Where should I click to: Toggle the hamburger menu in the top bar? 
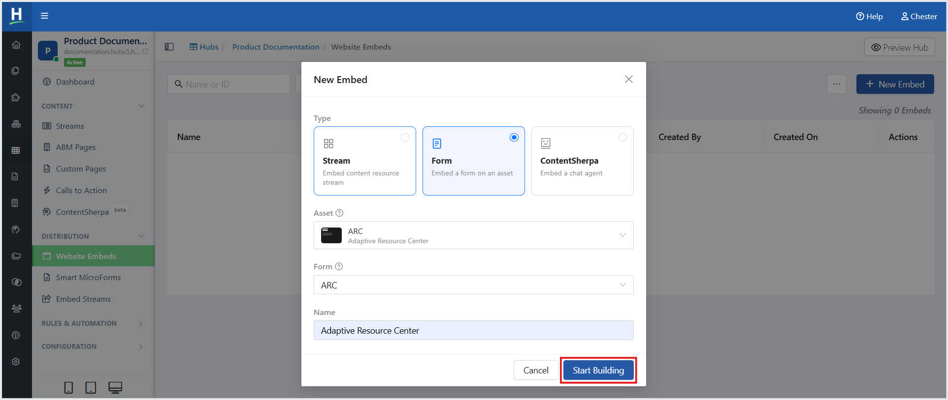click(x=44, y=16)
